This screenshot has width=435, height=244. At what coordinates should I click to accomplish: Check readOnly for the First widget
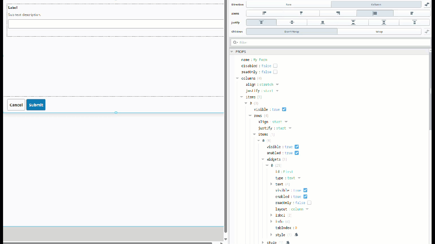pos(309,203)
